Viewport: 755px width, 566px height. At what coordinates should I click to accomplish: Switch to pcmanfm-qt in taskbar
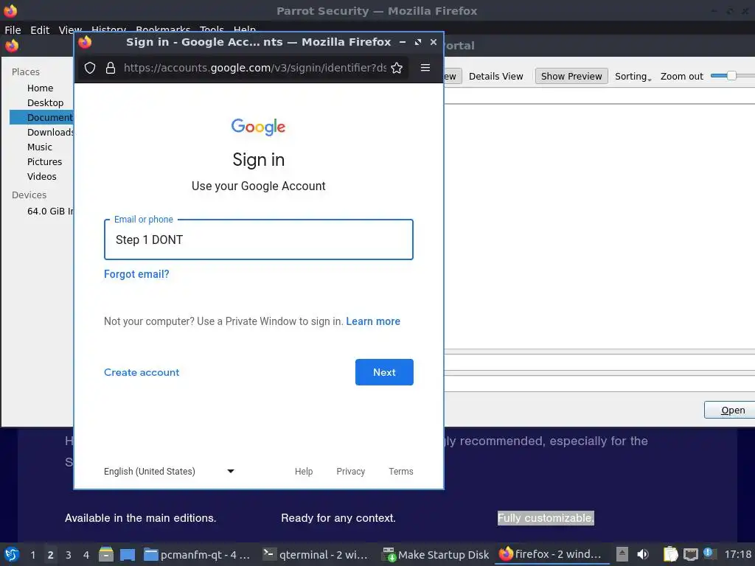198,554
